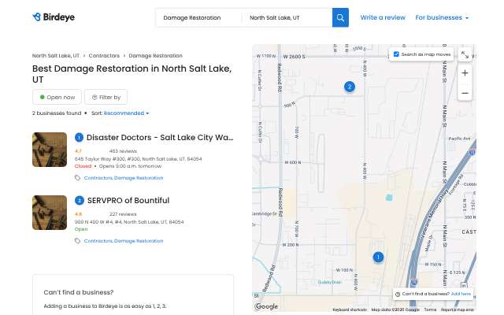Click the 2 businesses found text
The image size is (504, 315).
click(57, 113)
